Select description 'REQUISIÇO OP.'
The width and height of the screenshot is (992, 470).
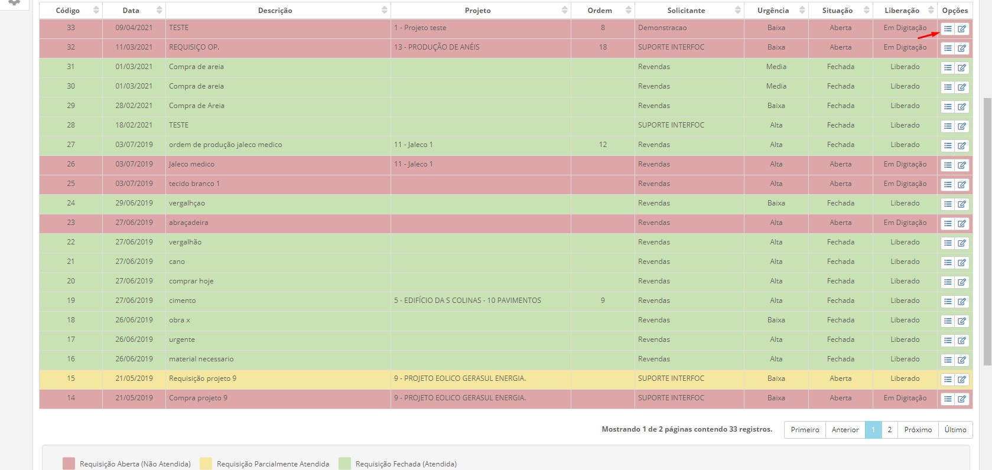(x=194, y=47)
